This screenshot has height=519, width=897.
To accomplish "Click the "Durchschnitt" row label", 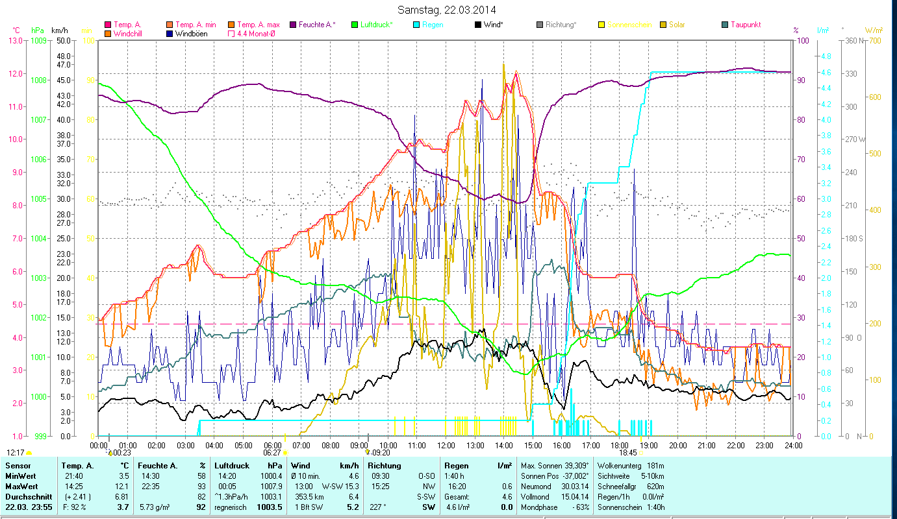I will point(27,497).
